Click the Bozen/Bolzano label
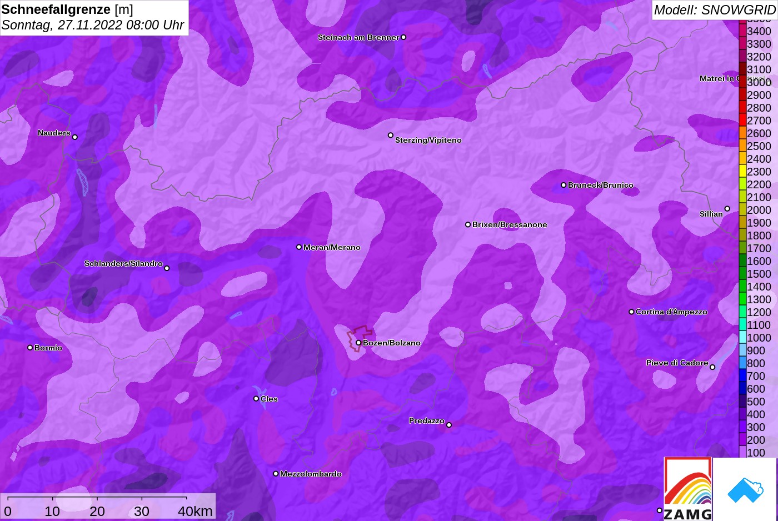 (391, 343)
